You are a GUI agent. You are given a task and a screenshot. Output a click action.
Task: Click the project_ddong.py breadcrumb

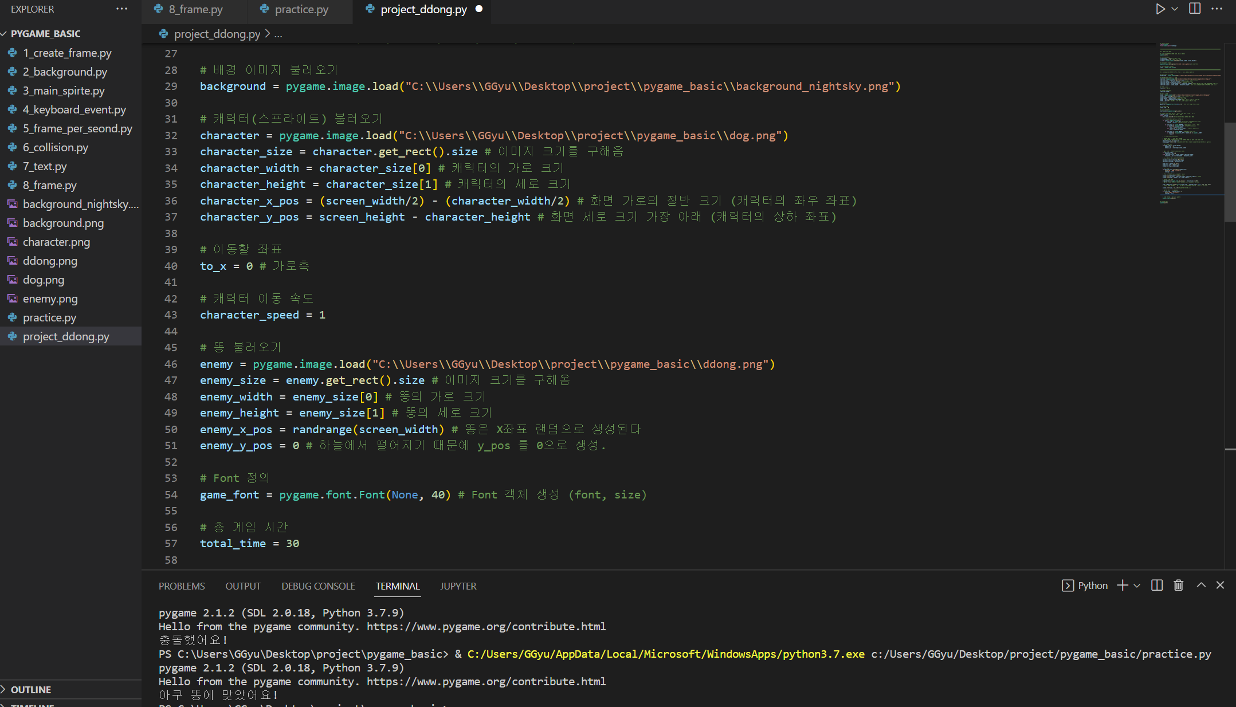coord(217,34)
